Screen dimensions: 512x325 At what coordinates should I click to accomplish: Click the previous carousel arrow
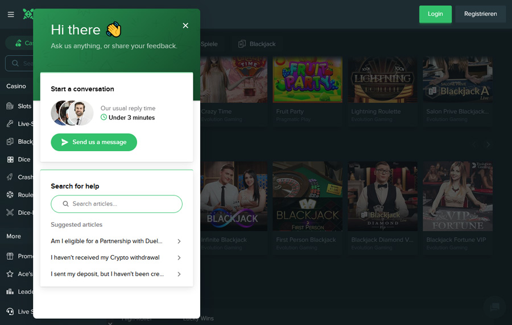coord(475,144)
